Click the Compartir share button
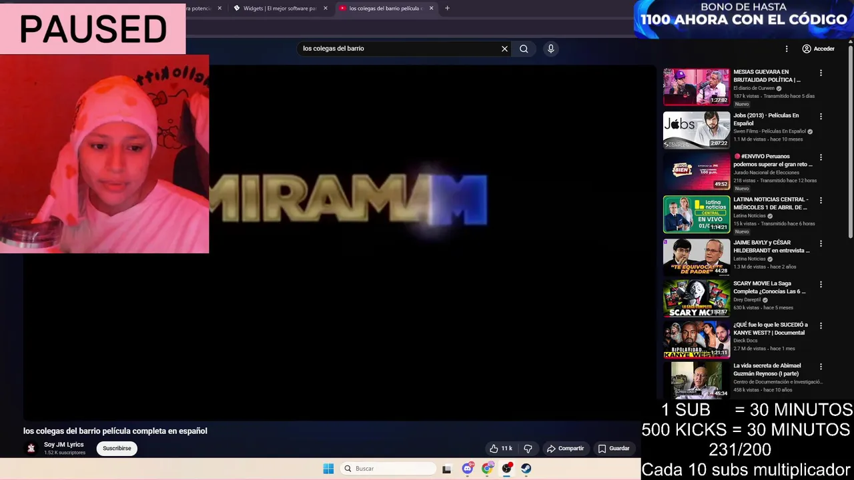Viewport: 854px width, 480px height. 565,449
